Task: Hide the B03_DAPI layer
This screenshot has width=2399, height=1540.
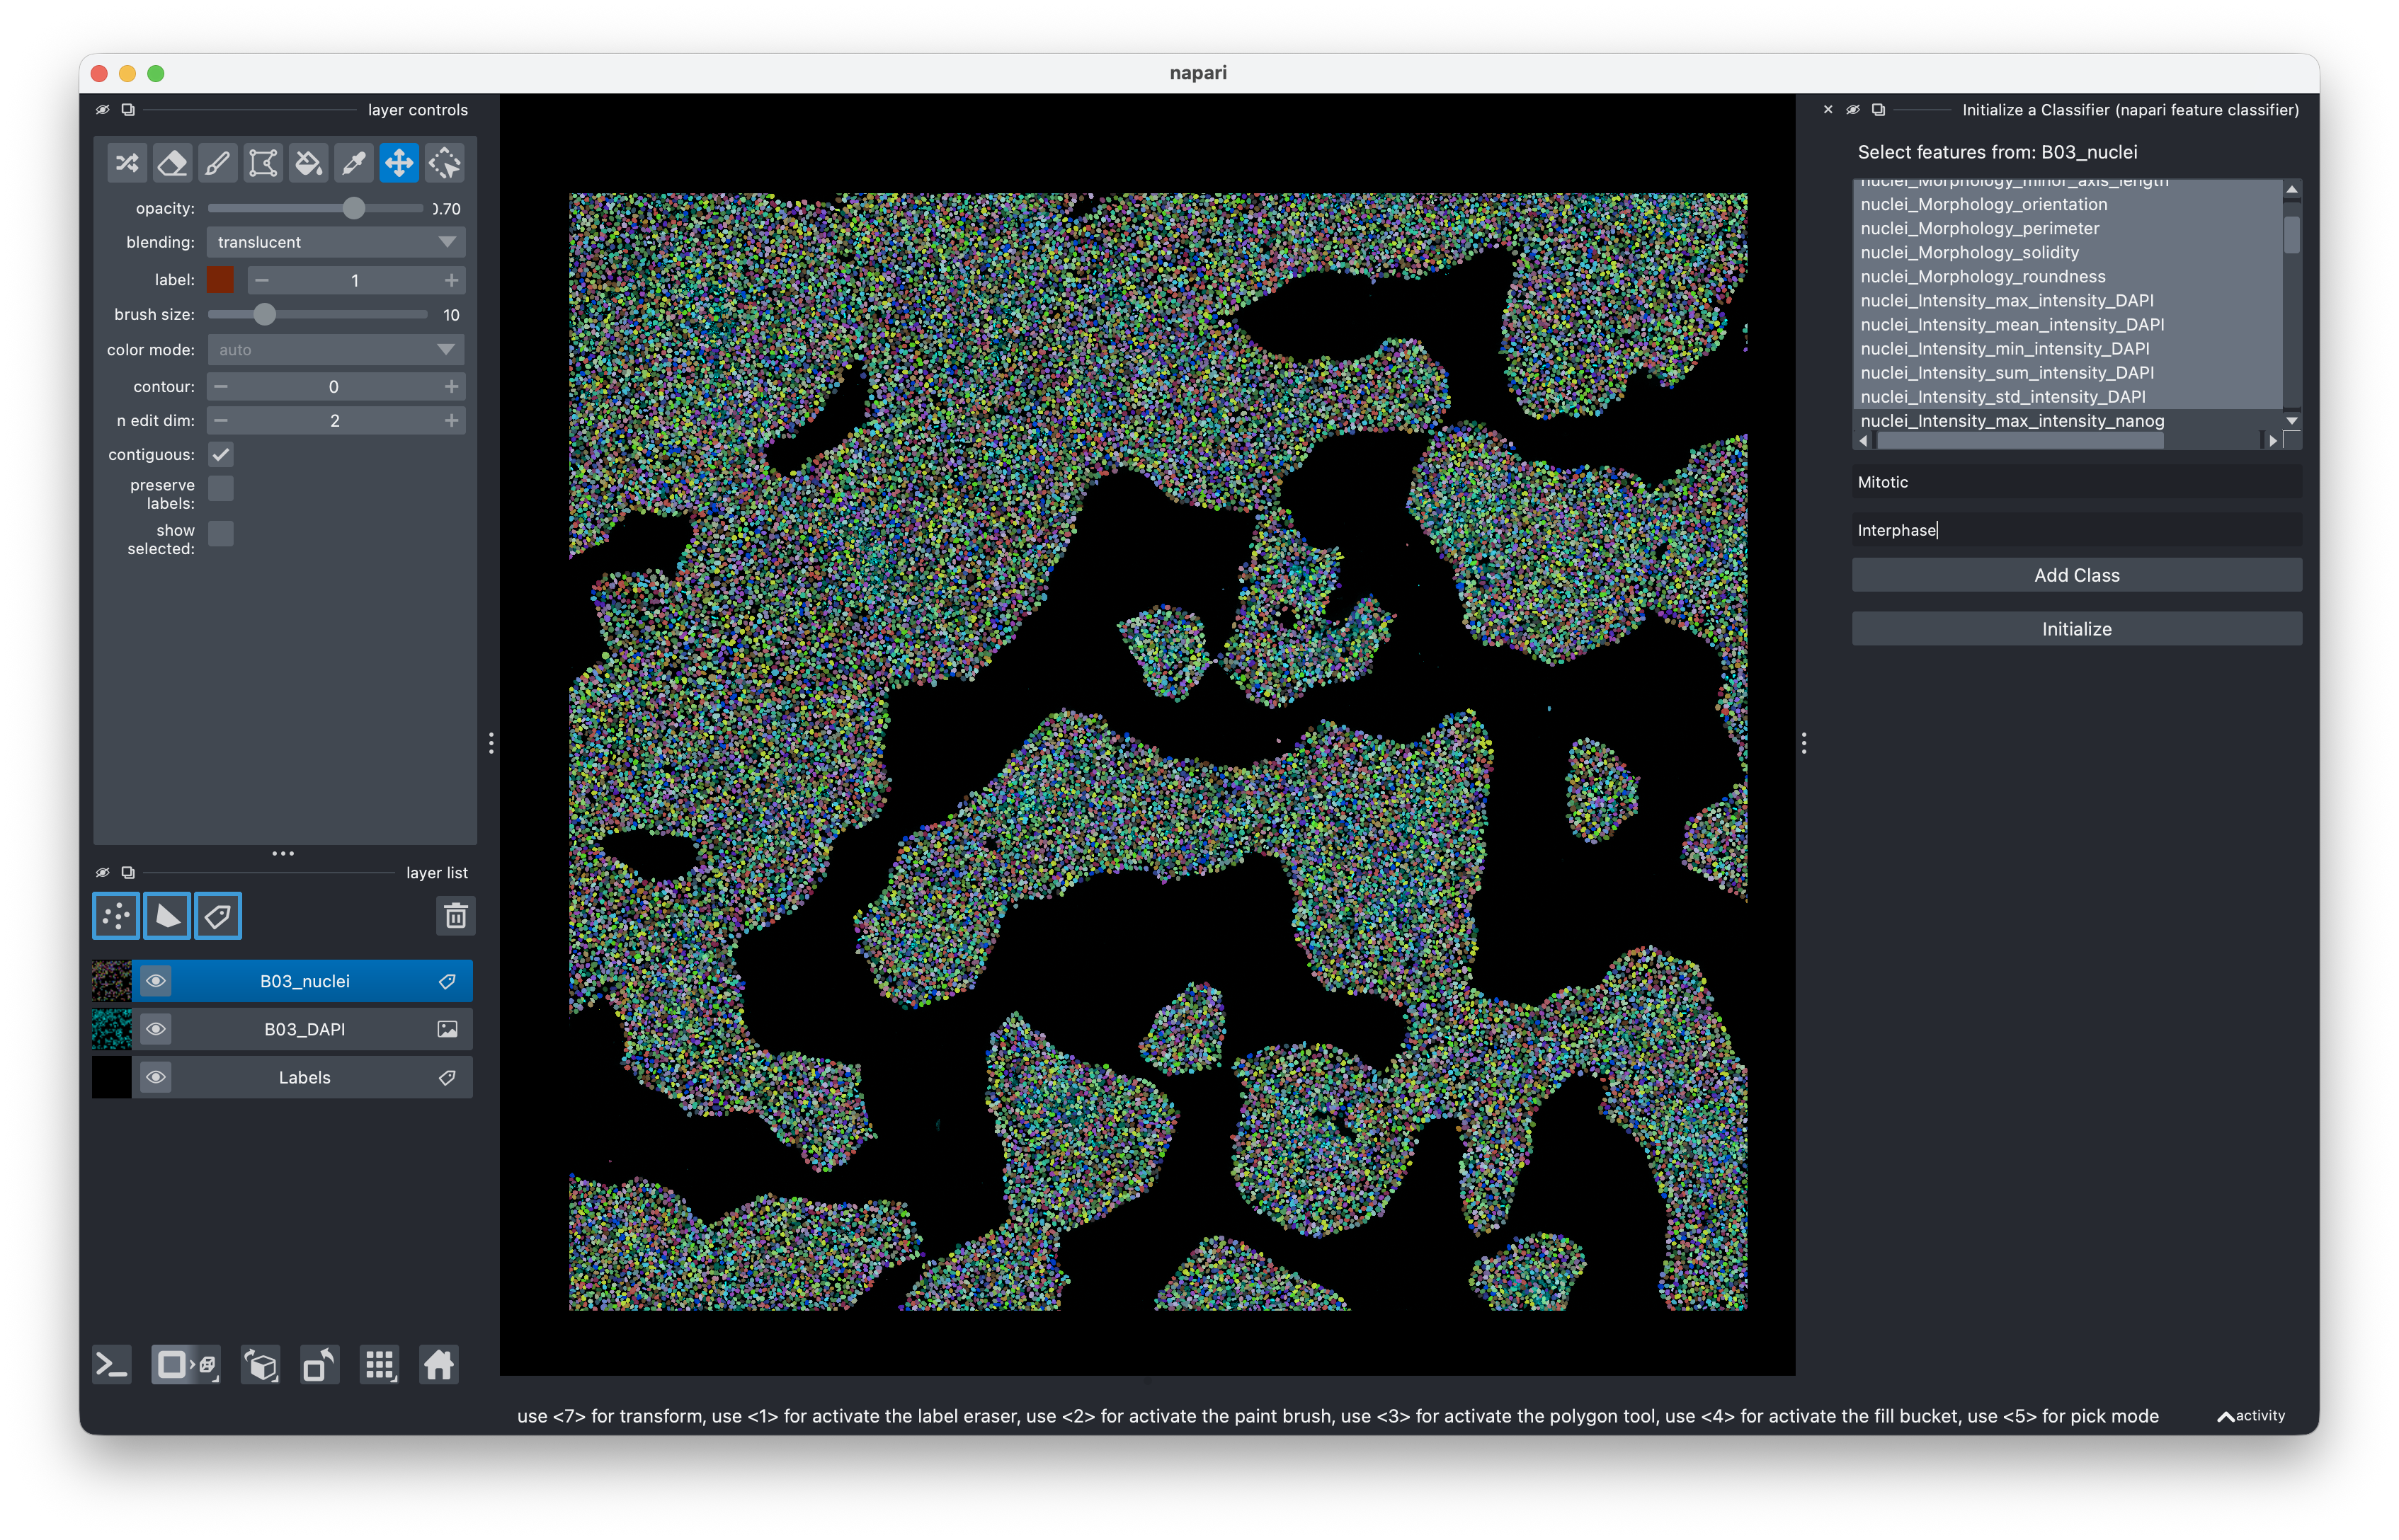Action: 156,1029
